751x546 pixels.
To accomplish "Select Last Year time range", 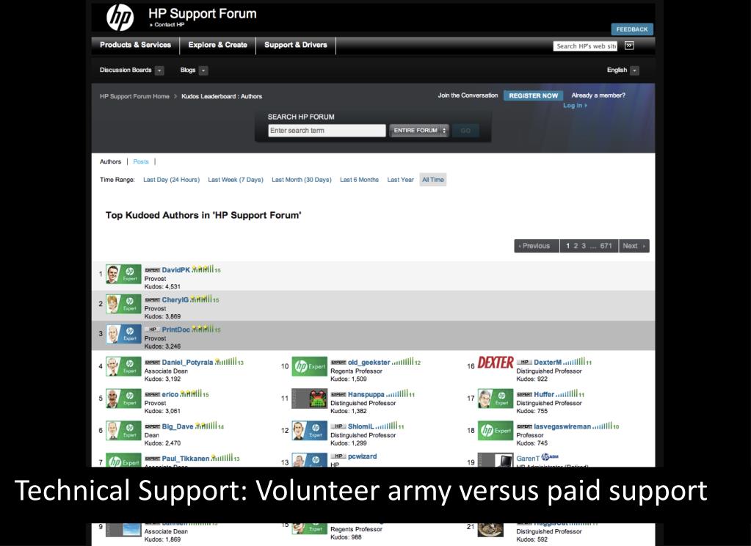I will [400, 180].
